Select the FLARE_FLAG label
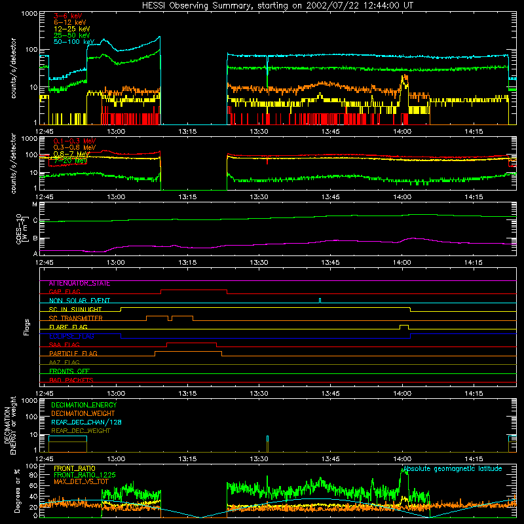This screenshot has width=524, height=524. pyautogui.click(x=68, y=327)
